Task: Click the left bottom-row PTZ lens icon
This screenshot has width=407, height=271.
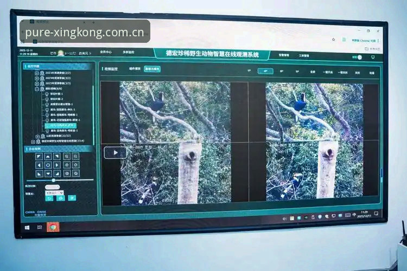Action: (x=67, y=173)
